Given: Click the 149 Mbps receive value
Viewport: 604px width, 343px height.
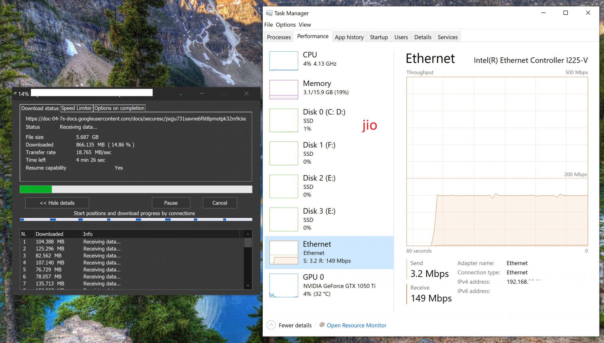Looking at the screenshot, I should pos(431,298).
